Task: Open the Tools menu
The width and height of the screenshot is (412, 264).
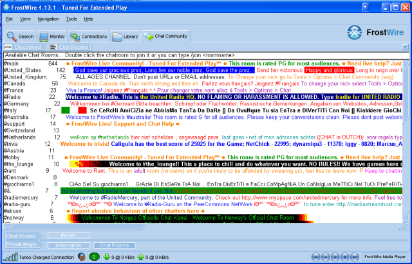Action: pos(71,19)
